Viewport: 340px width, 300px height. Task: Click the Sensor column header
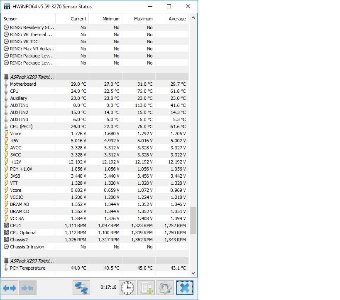pos(28,19)
